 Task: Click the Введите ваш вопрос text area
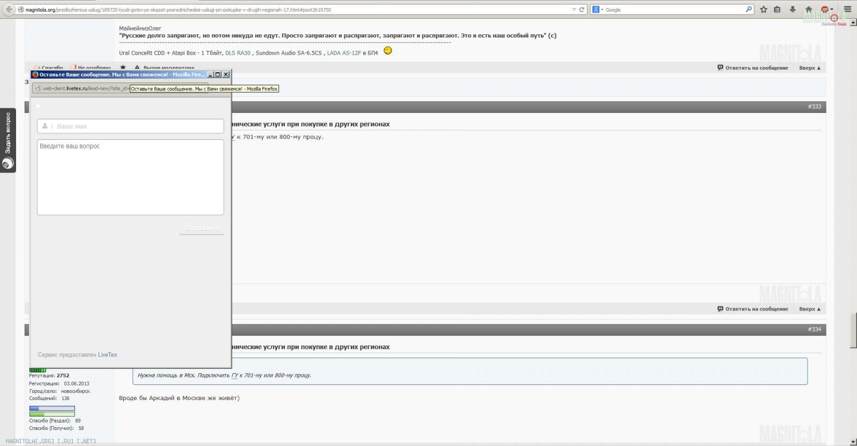tap(130, 177)
